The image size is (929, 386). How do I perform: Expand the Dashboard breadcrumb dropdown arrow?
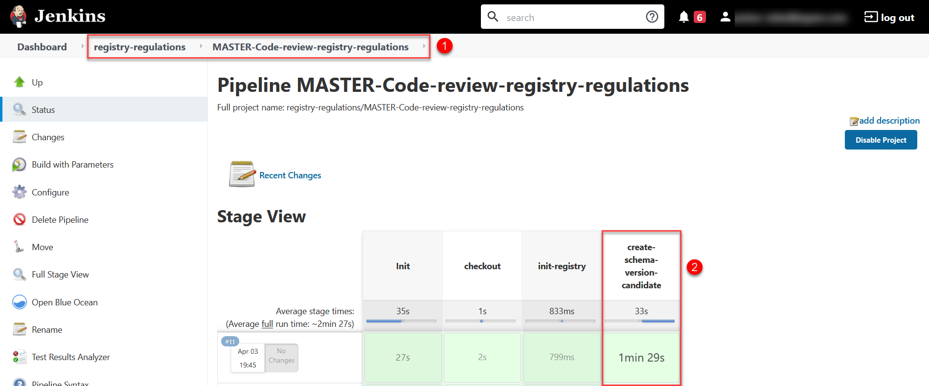point(82,46)
